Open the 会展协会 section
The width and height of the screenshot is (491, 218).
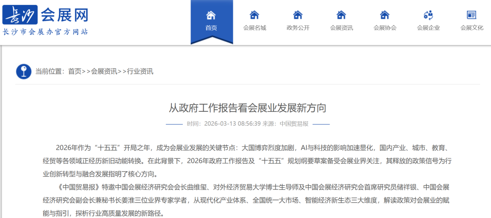(x=385, y=28)
